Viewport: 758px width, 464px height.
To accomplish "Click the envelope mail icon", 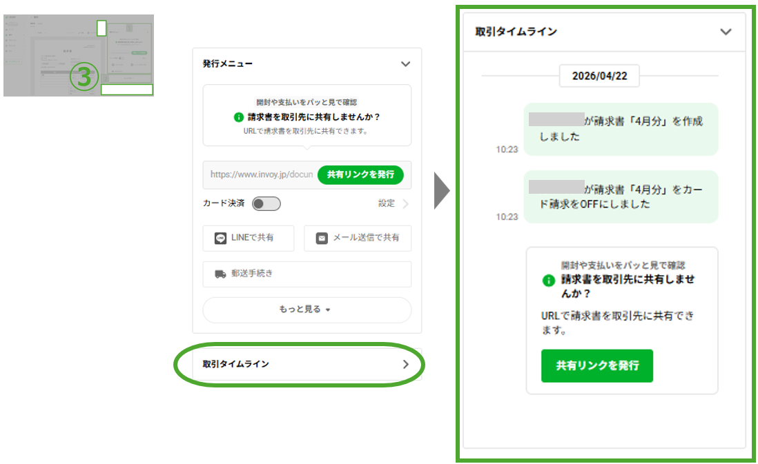I will (322, 238).
